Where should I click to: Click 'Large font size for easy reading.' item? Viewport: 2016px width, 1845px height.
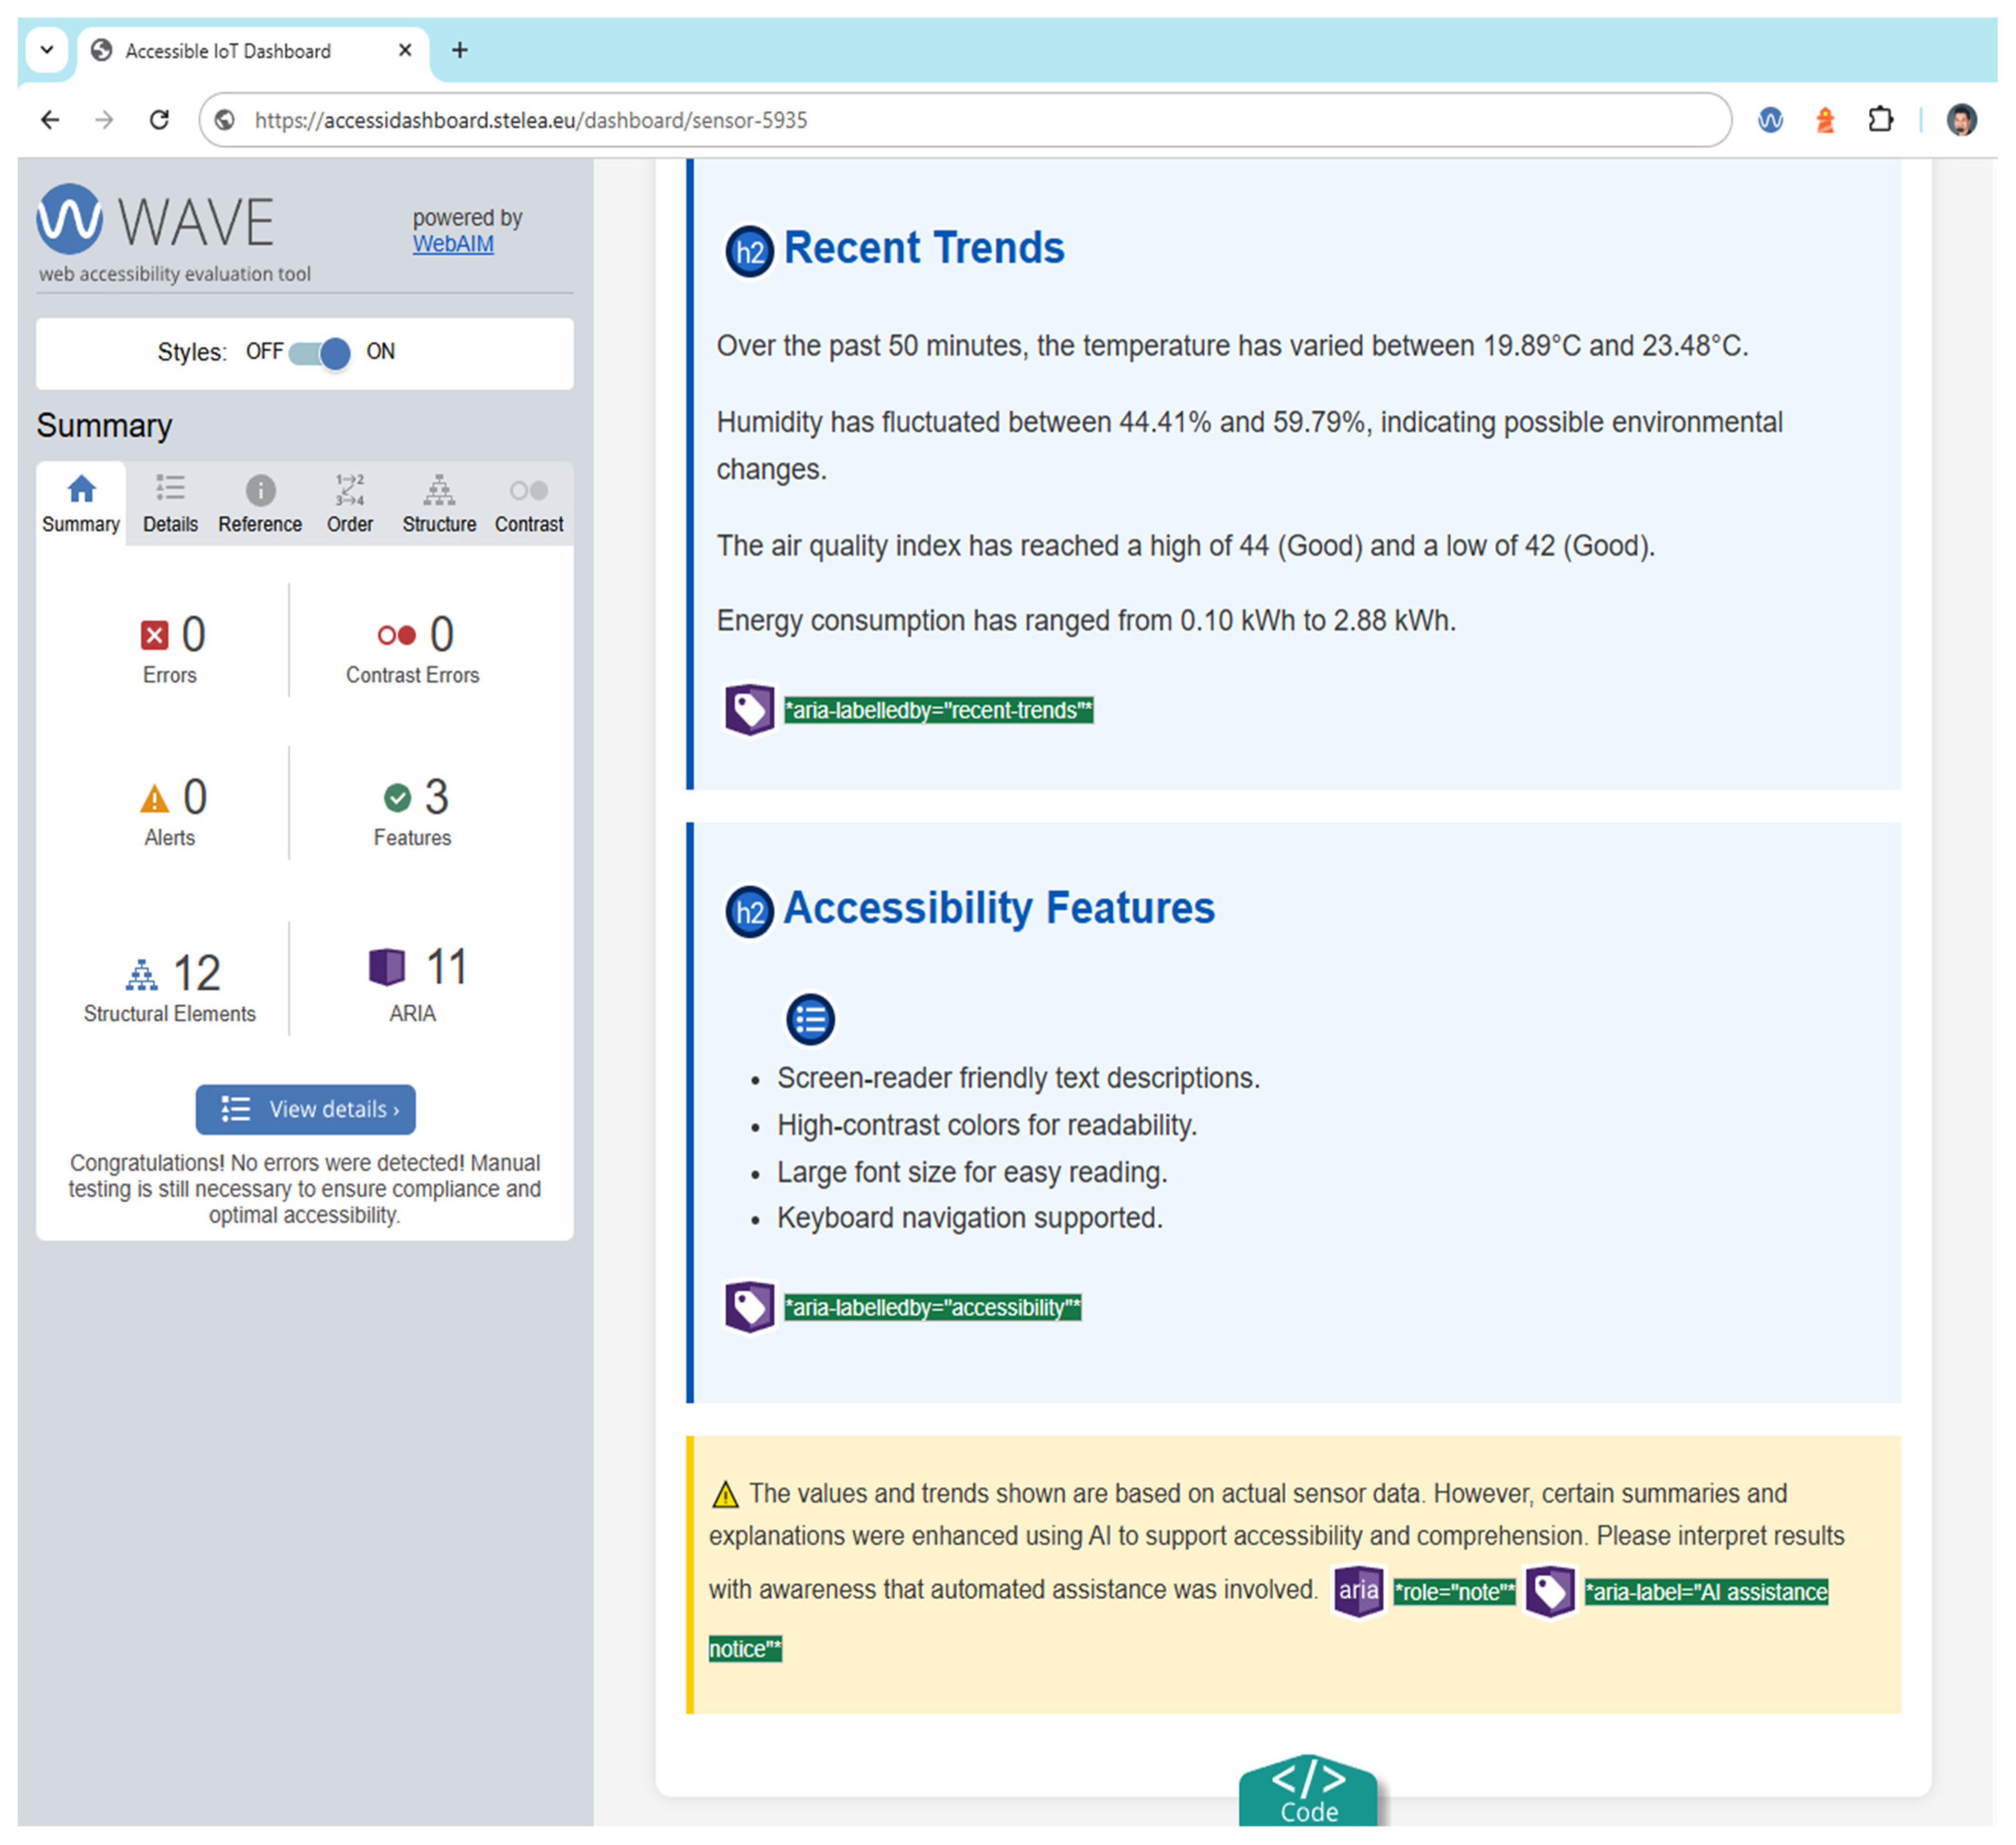tap(973, 1173)
